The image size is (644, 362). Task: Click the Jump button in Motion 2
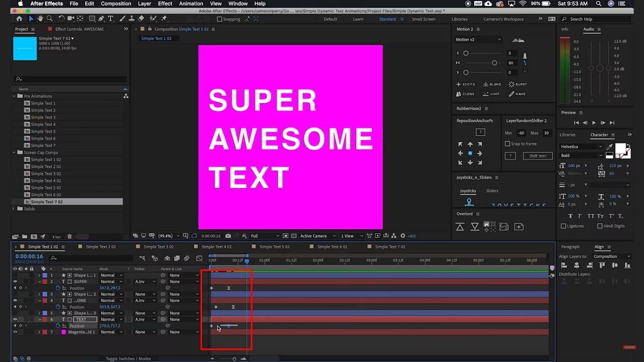coord(491,94)
